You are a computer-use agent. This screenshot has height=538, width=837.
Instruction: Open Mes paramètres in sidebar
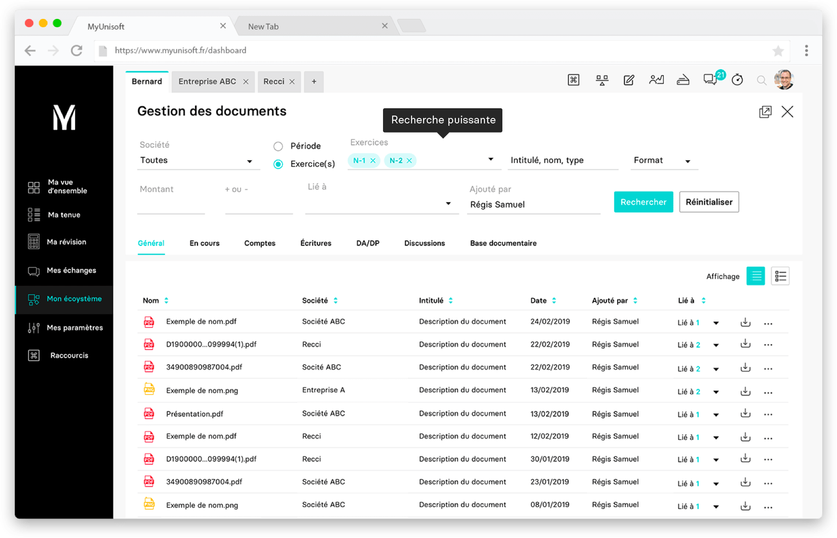[64, 327]
